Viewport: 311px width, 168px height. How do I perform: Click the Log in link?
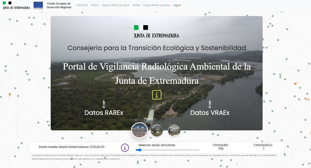[177, 5]
